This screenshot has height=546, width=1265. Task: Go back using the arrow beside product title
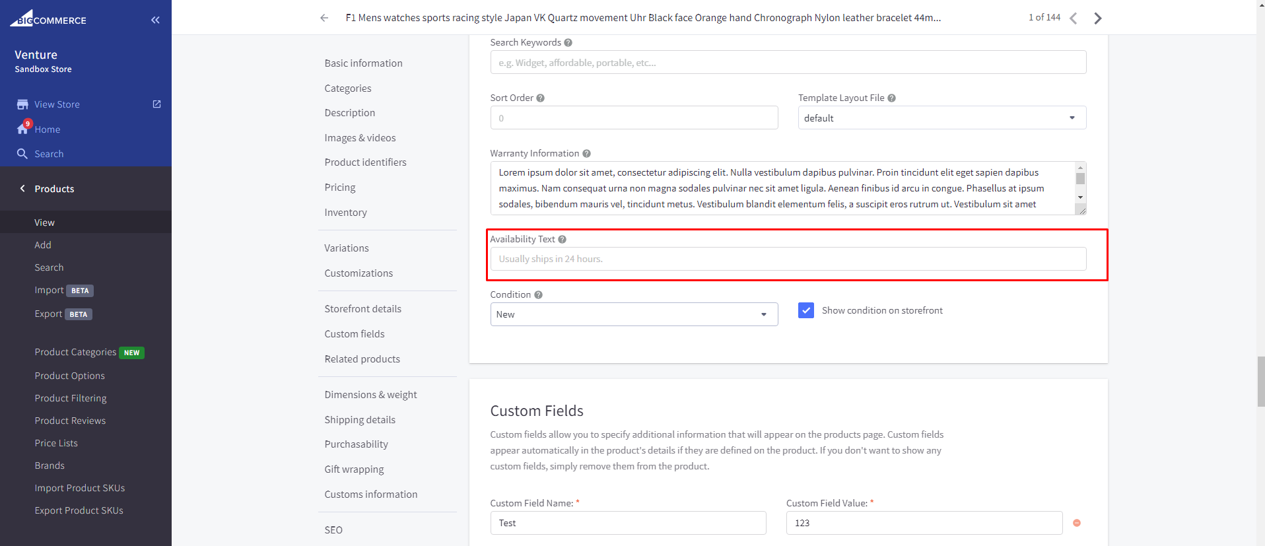point(324,18)
